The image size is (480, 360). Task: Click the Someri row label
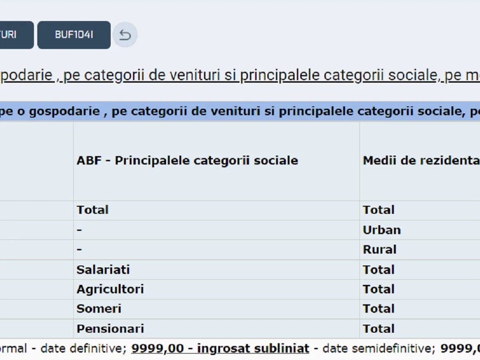[x=99, y=309]
